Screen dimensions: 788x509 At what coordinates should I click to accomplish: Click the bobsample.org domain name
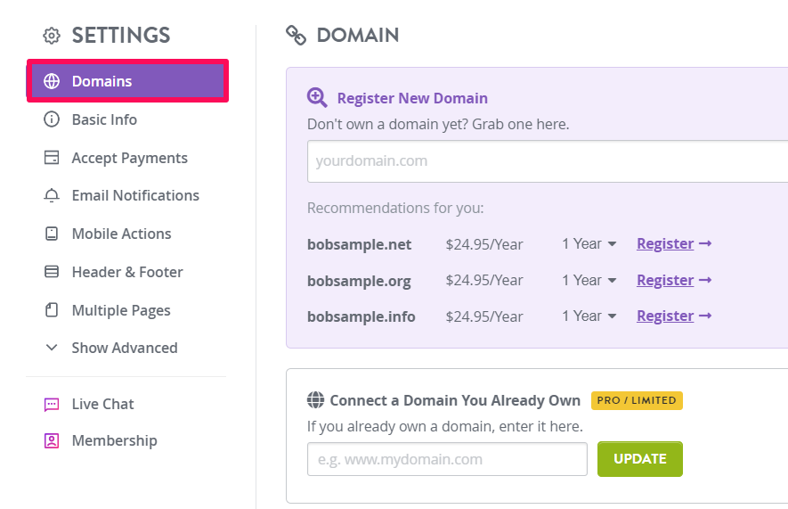(x=359, y=281)
